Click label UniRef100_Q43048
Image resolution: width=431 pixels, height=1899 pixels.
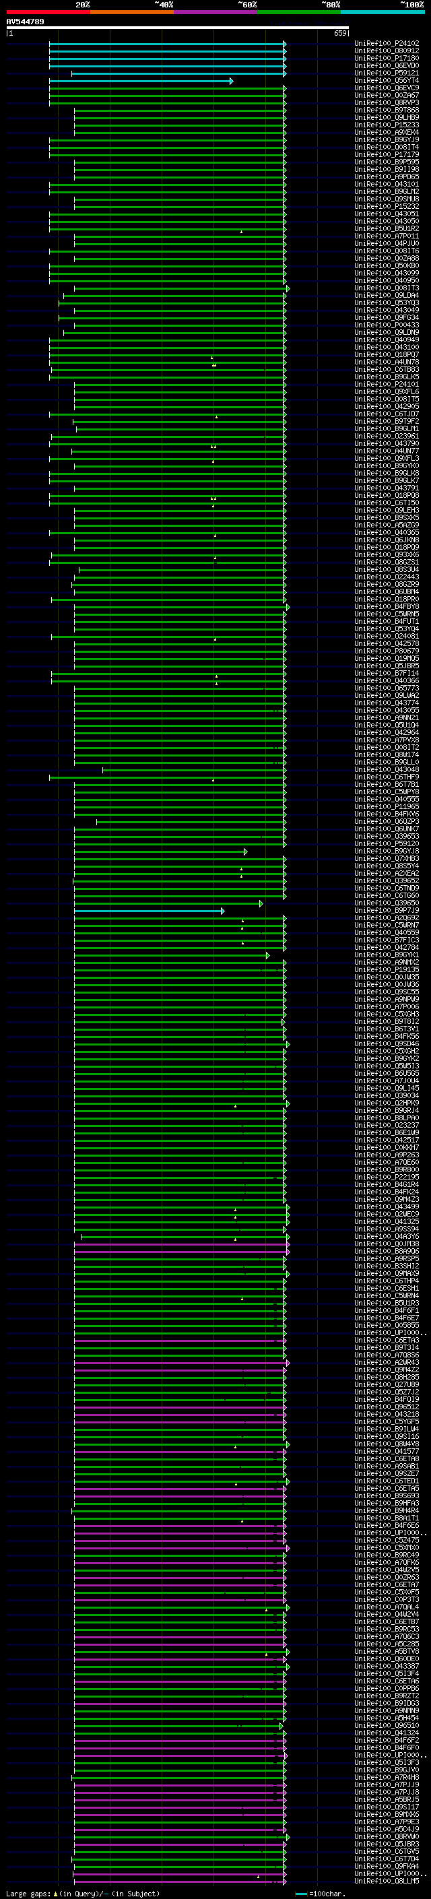[x=387, y=769]
